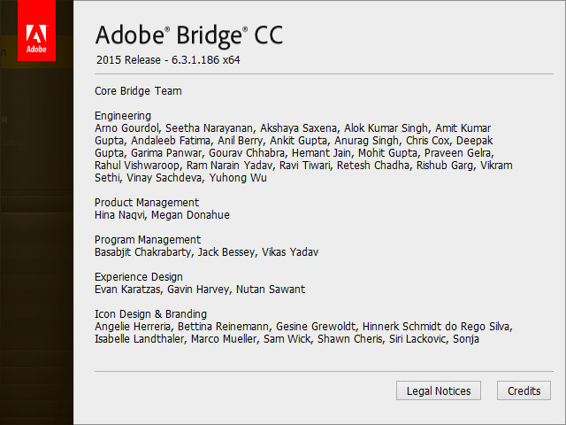Open the Legal Notices button
Screen dimensions: 566x425
coord(439,390)
